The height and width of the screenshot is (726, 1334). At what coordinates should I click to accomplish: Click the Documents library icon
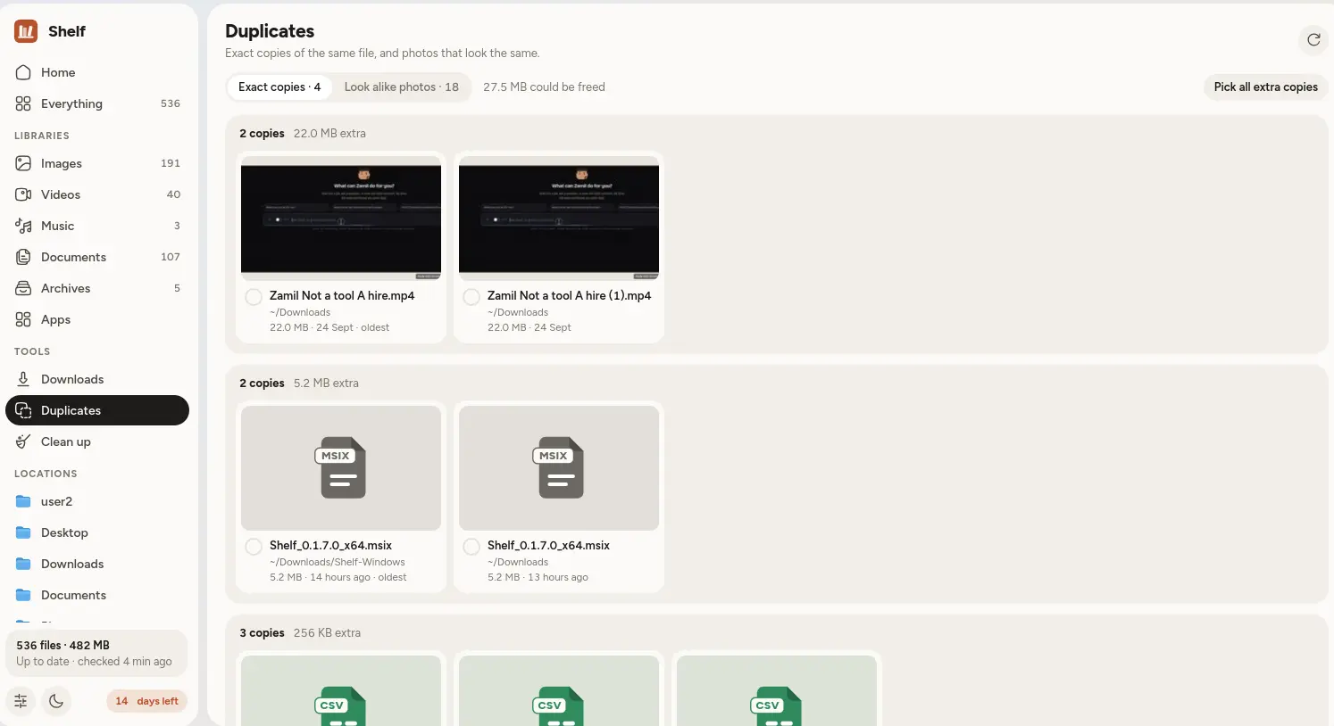pos(23,257)
